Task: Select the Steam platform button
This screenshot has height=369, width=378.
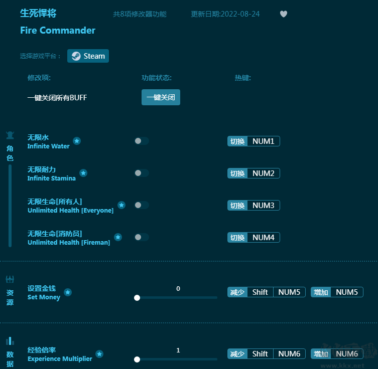Action: click(88, 56)
